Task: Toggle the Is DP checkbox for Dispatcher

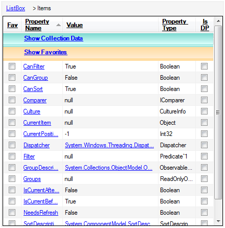Action: (204, 145)
